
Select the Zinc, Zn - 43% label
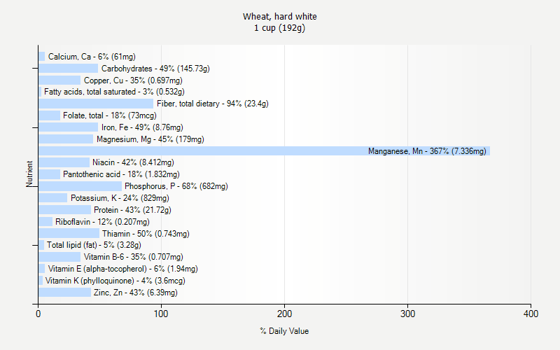tap(135, 293)
